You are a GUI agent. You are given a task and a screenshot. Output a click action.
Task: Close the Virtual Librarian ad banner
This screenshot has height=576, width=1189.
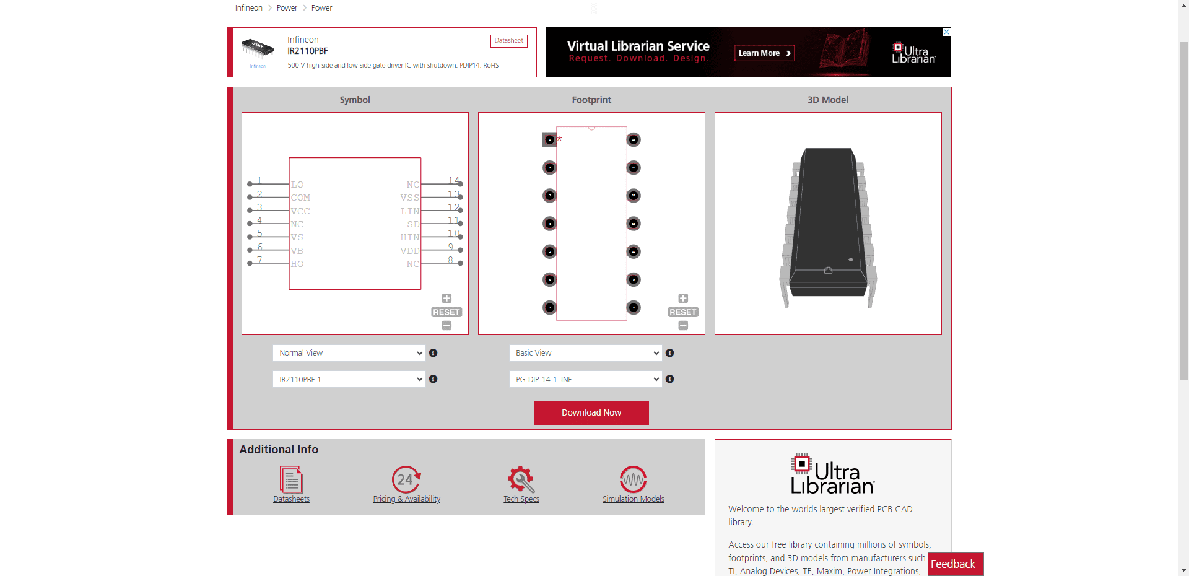click(x=947, y=32)
